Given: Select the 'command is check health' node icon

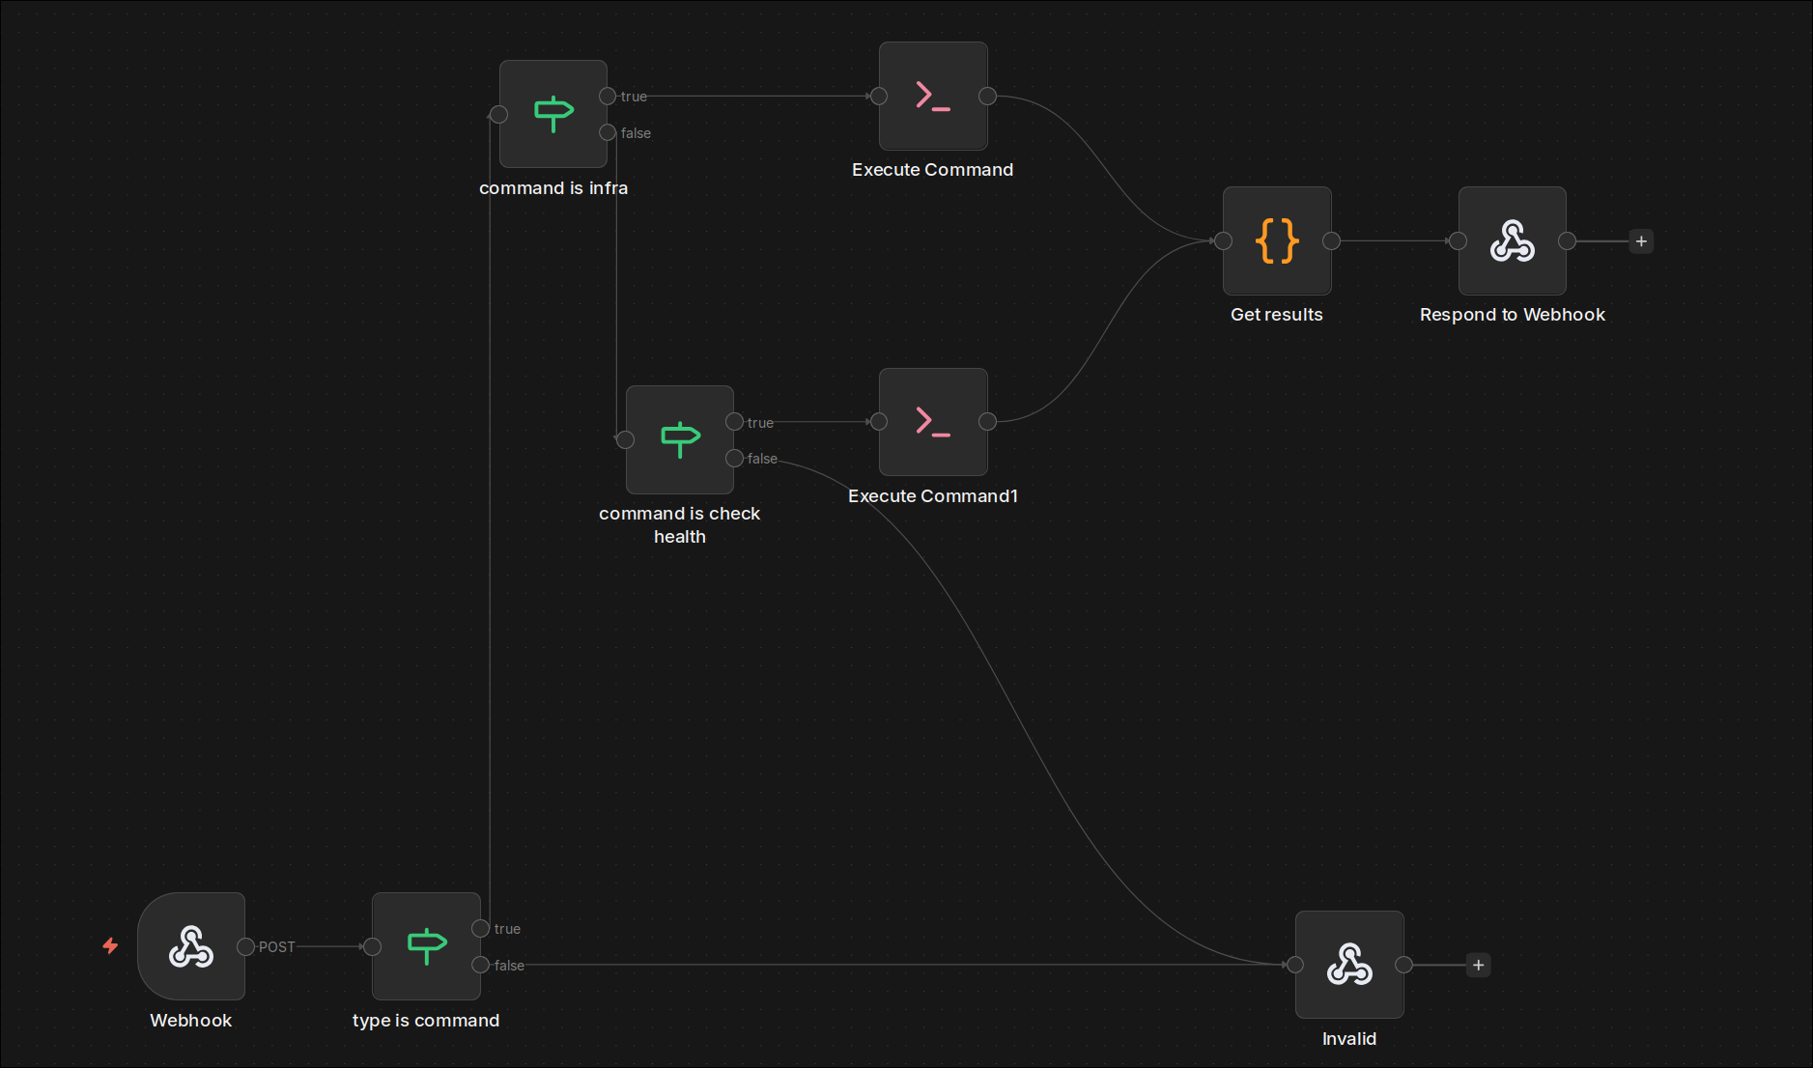Looking at the screenshot, I should pos(680,439).
